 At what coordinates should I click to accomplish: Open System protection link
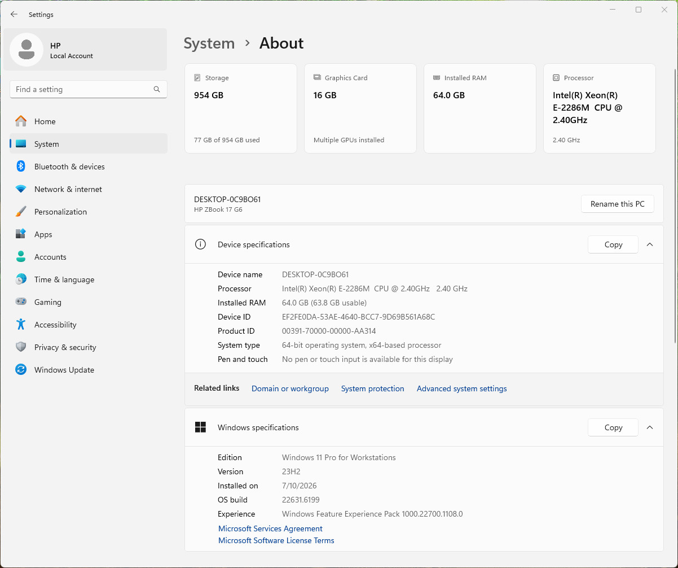coord(373,388)
